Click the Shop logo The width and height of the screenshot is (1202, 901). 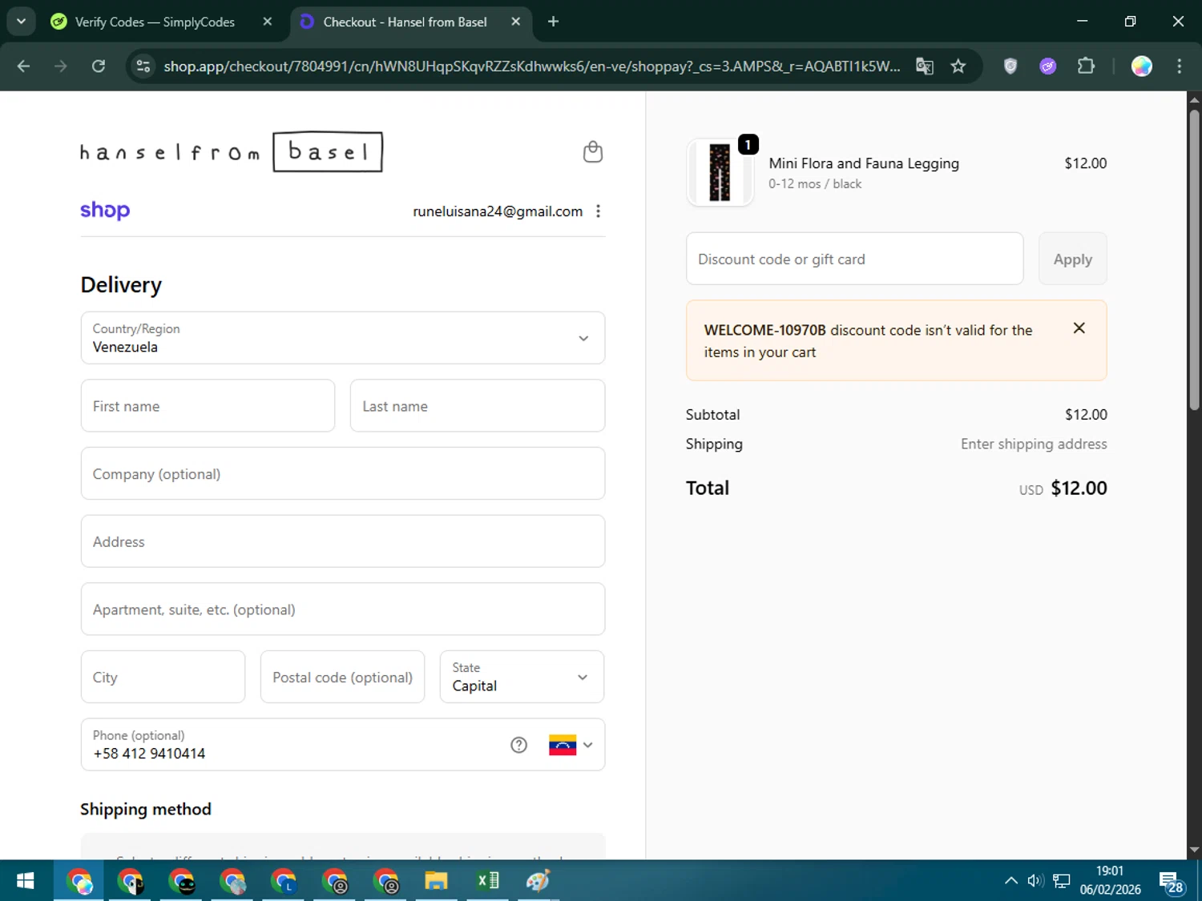(x=105, y=211)
